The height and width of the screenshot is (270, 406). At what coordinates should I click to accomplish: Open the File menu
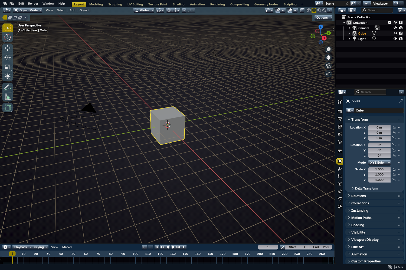12,4
